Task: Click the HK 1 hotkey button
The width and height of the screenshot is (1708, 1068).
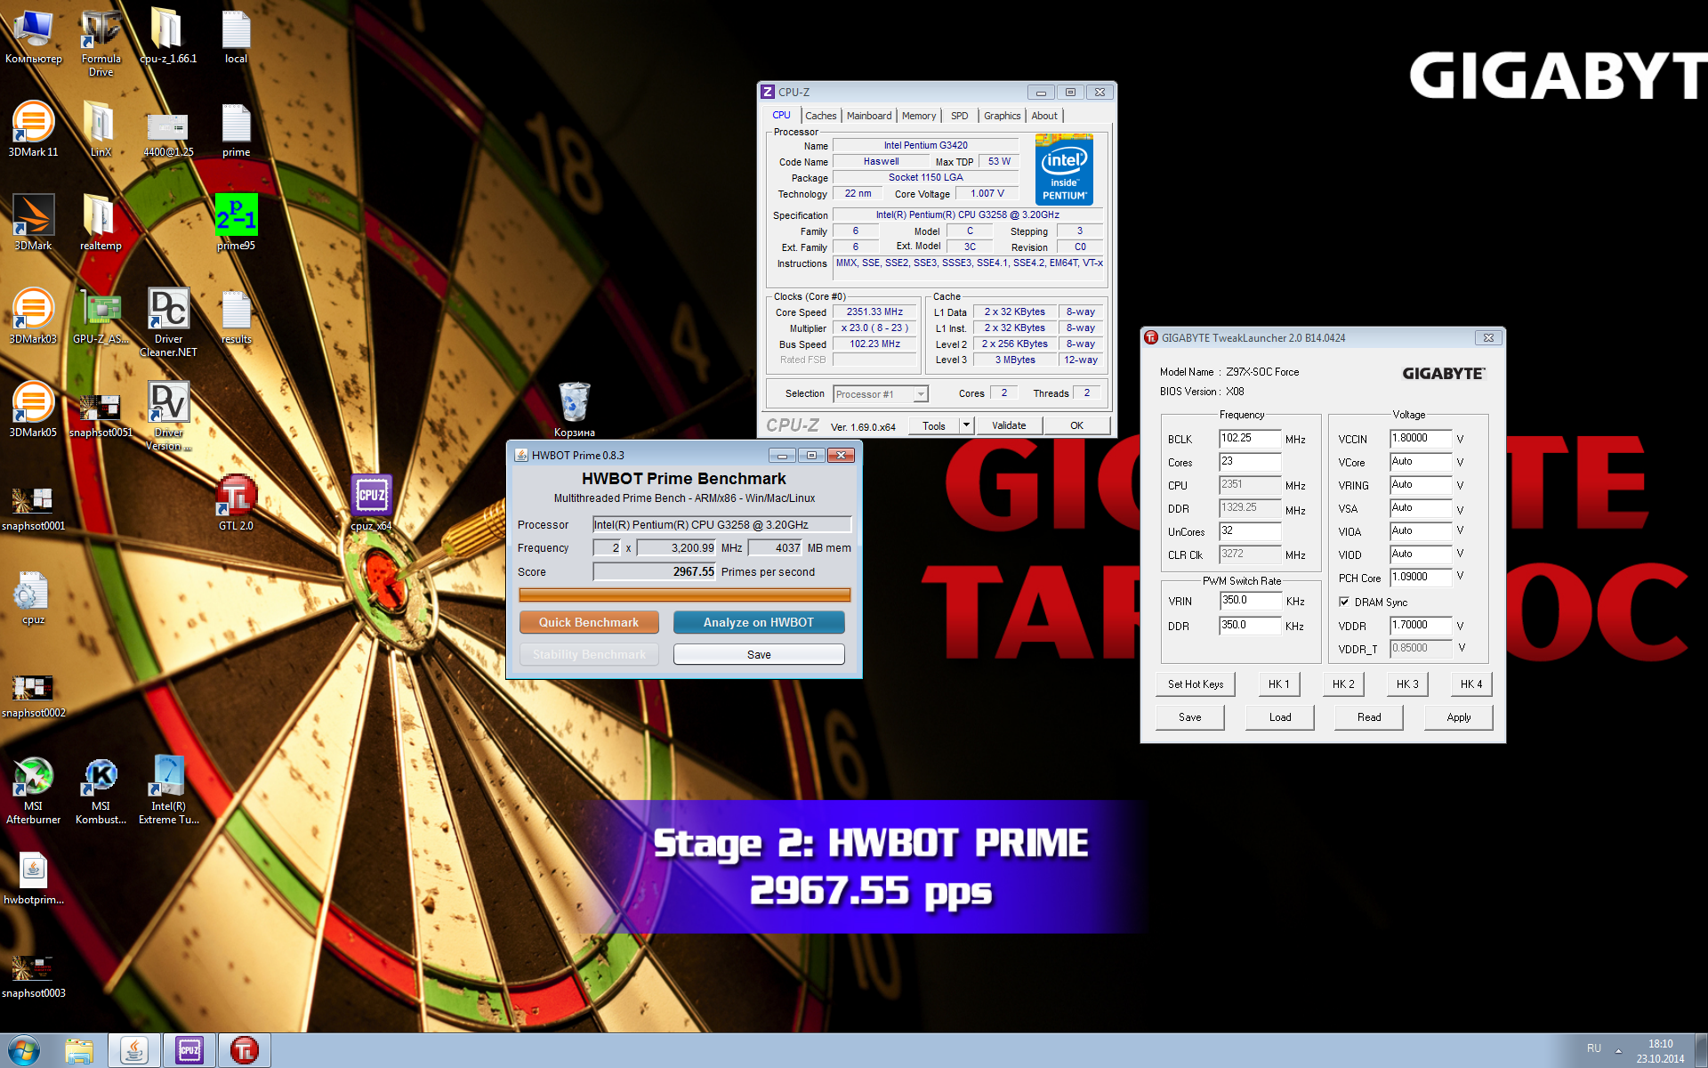Action: tap(1279, 684)
